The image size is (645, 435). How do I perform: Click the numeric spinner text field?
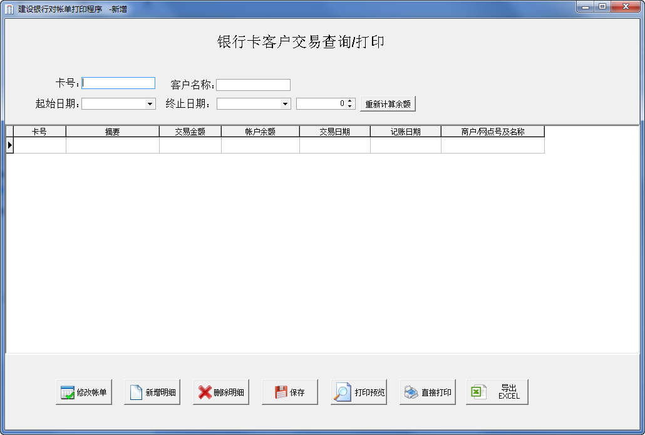click(321, 104)
